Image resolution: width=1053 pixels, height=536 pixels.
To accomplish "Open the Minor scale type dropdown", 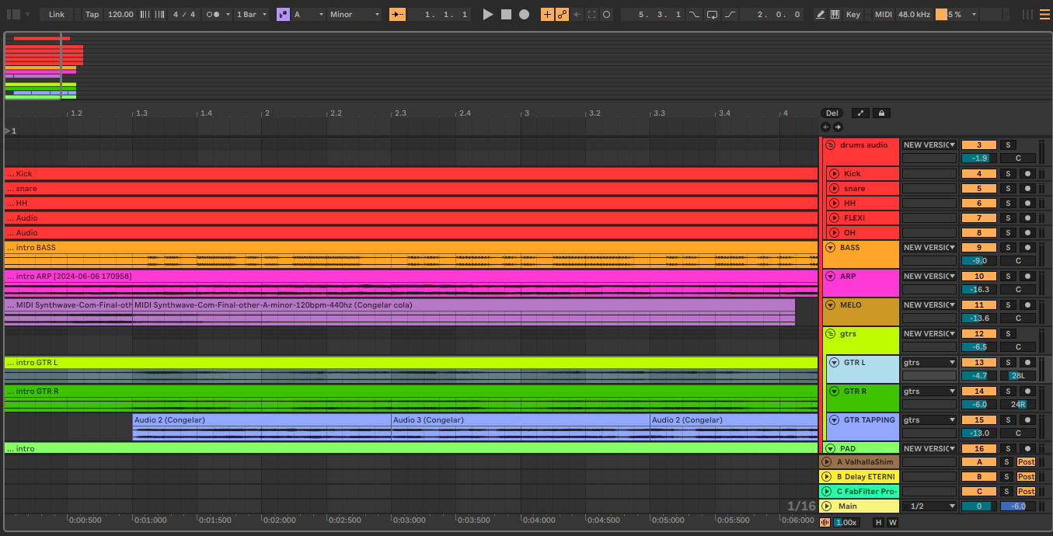I will pyautogui.click(x=354, y=14).
